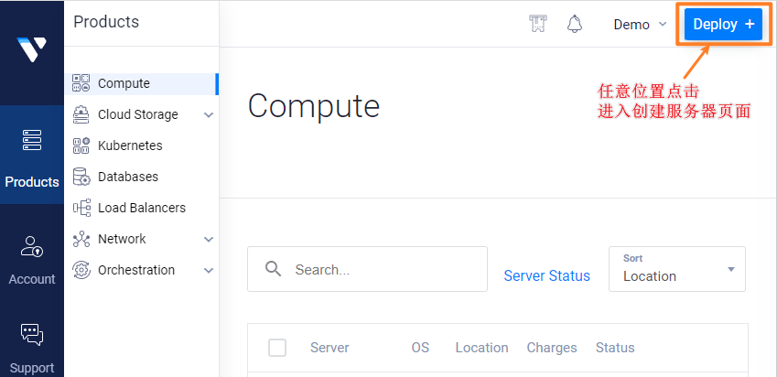Click the Cloud Storage icon
Image resolution: width=777 pixels, height=377 pixels.
pyautogui.click(x=81, y=114)
